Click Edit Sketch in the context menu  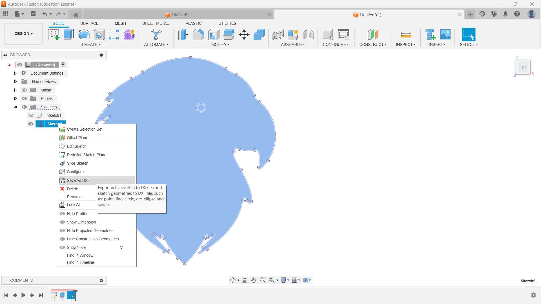pyautogui.click(x=77, y=146)
